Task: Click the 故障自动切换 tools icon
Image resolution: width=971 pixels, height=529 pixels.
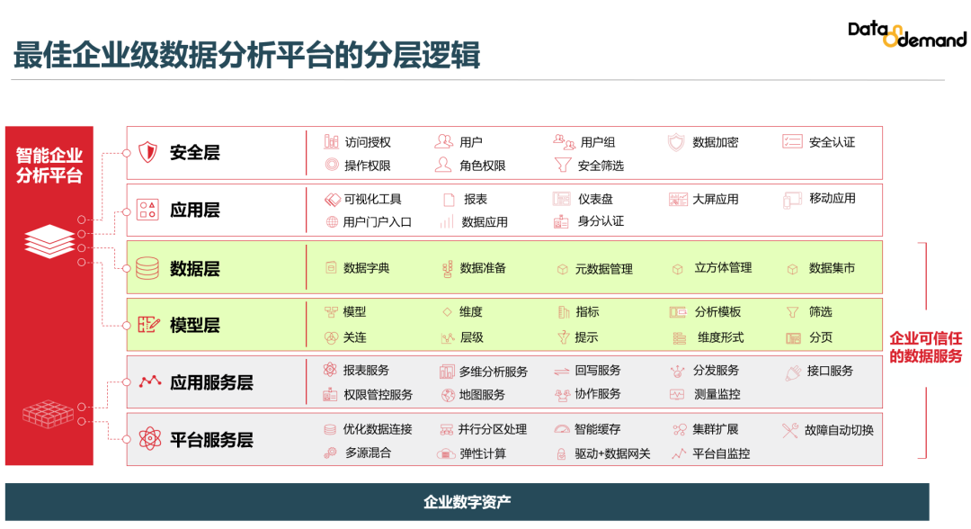Action: point(790,429)
